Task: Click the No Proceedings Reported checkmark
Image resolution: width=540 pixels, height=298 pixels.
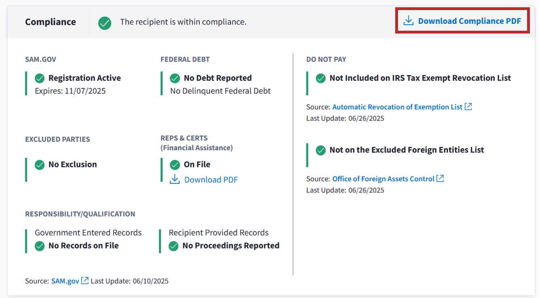Action: click(x=173, y=246)
